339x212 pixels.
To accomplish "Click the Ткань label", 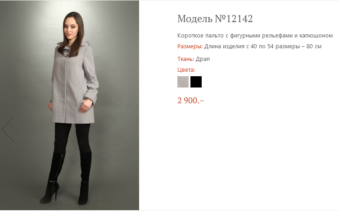I will coord(186,59).
